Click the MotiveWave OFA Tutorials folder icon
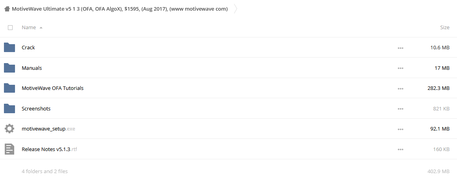 [x=9, y=88]
